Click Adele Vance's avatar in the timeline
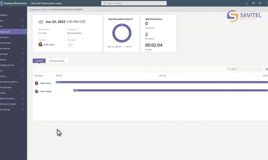268x160 pixels. (36, 83)
